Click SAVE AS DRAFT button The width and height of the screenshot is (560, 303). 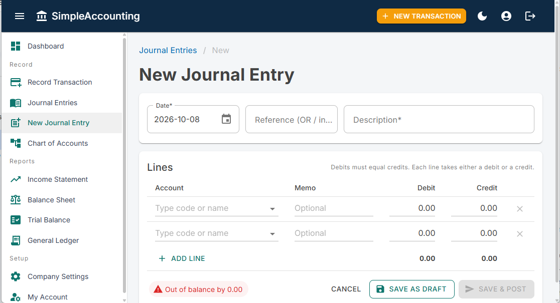click(x=412, y=289)
